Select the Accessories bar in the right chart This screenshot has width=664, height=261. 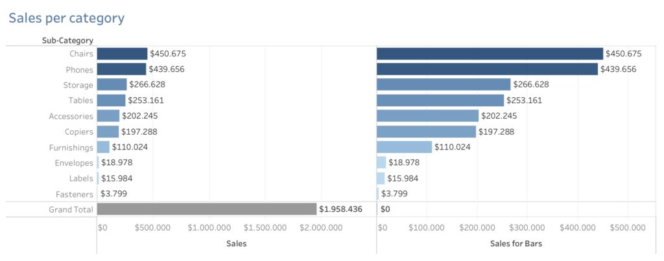pos(427,116)
